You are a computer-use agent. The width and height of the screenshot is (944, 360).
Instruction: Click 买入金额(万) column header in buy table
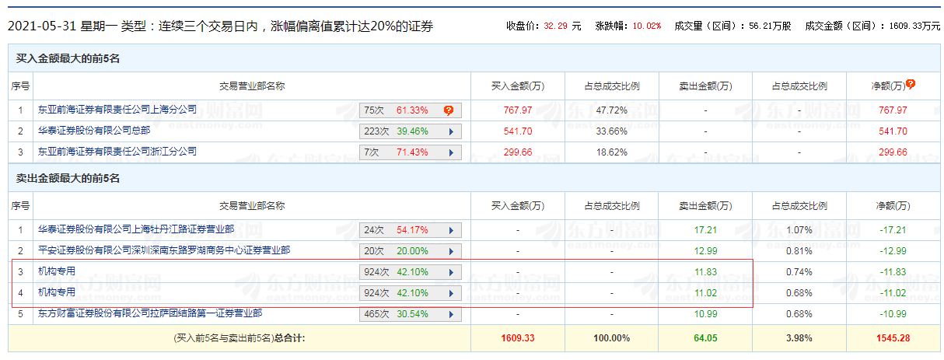point(517,86)
